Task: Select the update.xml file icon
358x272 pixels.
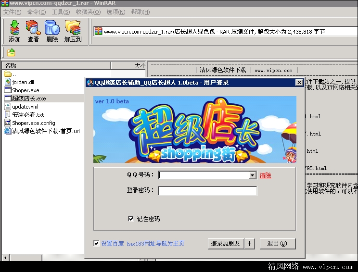Action: click(x=8, y=107)
